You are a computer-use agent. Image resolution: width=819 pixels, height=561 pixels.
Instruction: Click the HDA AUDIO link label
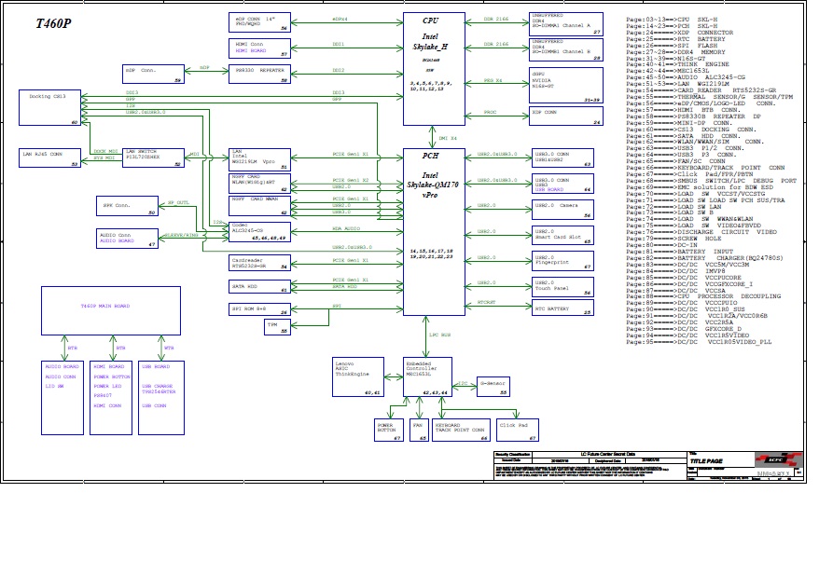click(346, 228)
